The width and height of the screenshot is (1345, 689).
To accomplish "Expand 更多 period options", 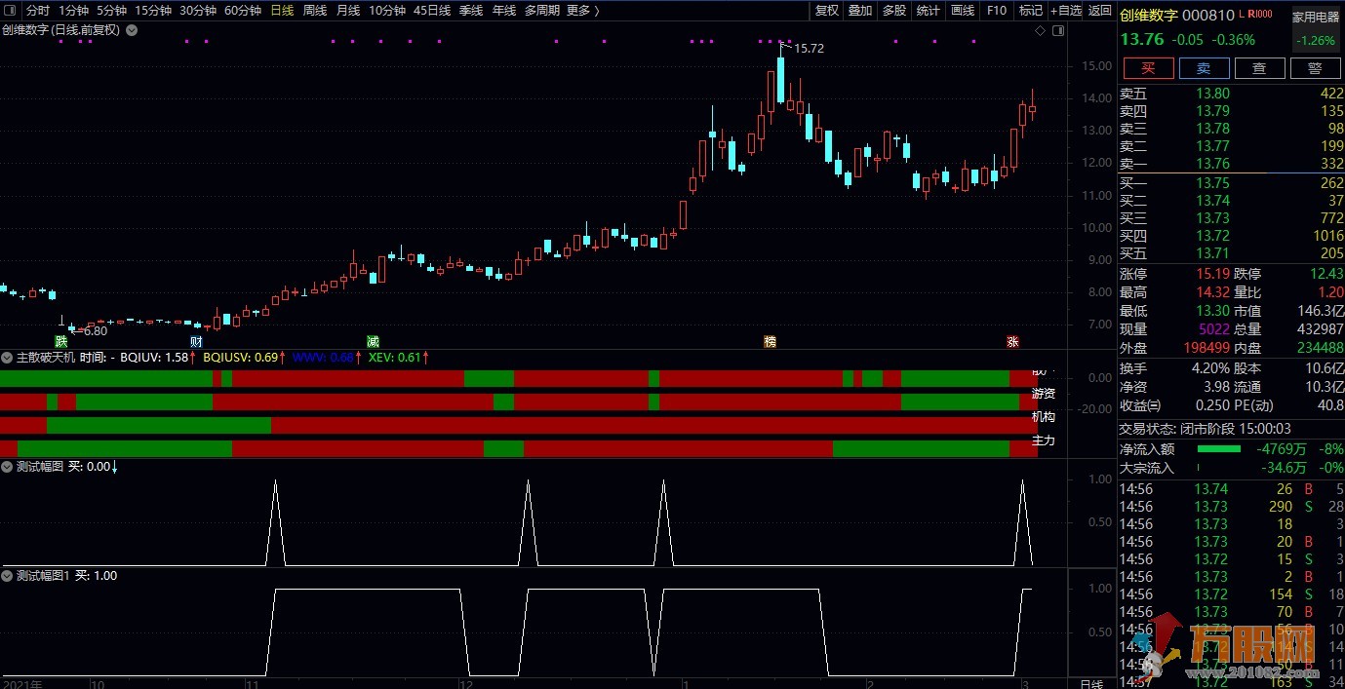I will pos(582,11).
